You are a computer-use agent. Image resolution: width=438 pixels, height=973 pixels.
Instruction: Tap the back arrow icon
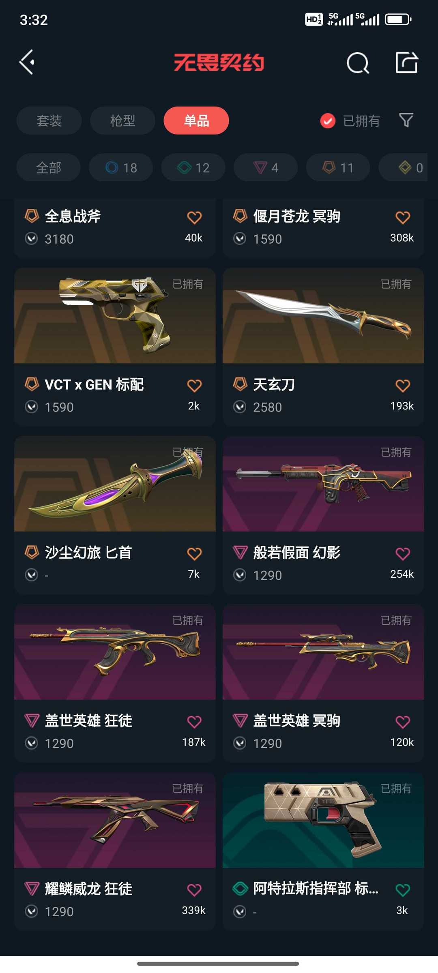click(27, 62)
